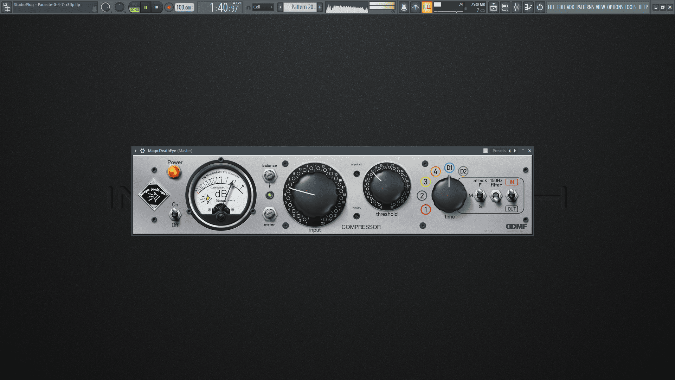Click the master pitch knob in toolbar
Viewport: 675px width, 380px height.
pyautogui.click(x=120, y=7)
